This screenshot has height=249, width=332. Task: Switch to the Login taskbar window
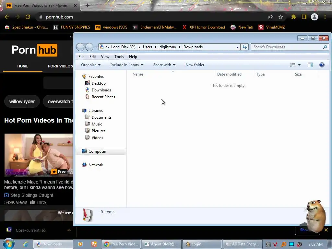[x=202, y=244]
